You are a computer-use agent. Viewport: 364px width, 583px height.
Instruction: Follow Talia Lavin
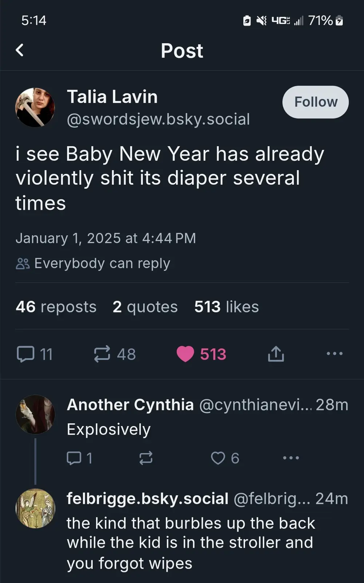[316, 102]
